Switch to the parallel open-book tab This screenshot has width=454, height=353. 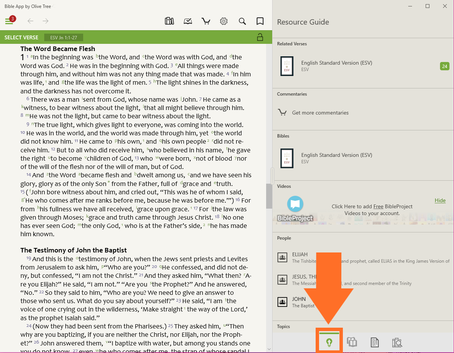[352, 342]
